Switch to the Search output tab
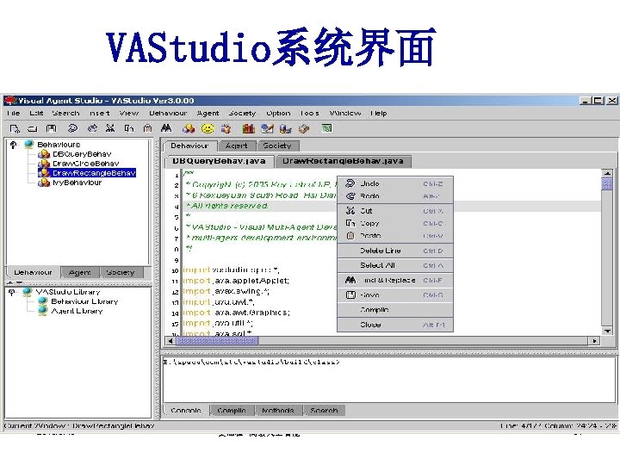 pos(324,411)
